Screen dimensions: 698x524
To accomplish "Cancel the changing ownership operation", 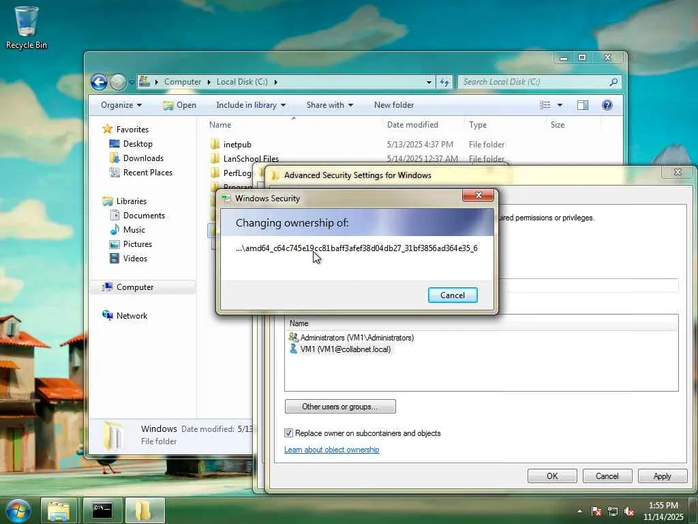I will tap(453, 295).
